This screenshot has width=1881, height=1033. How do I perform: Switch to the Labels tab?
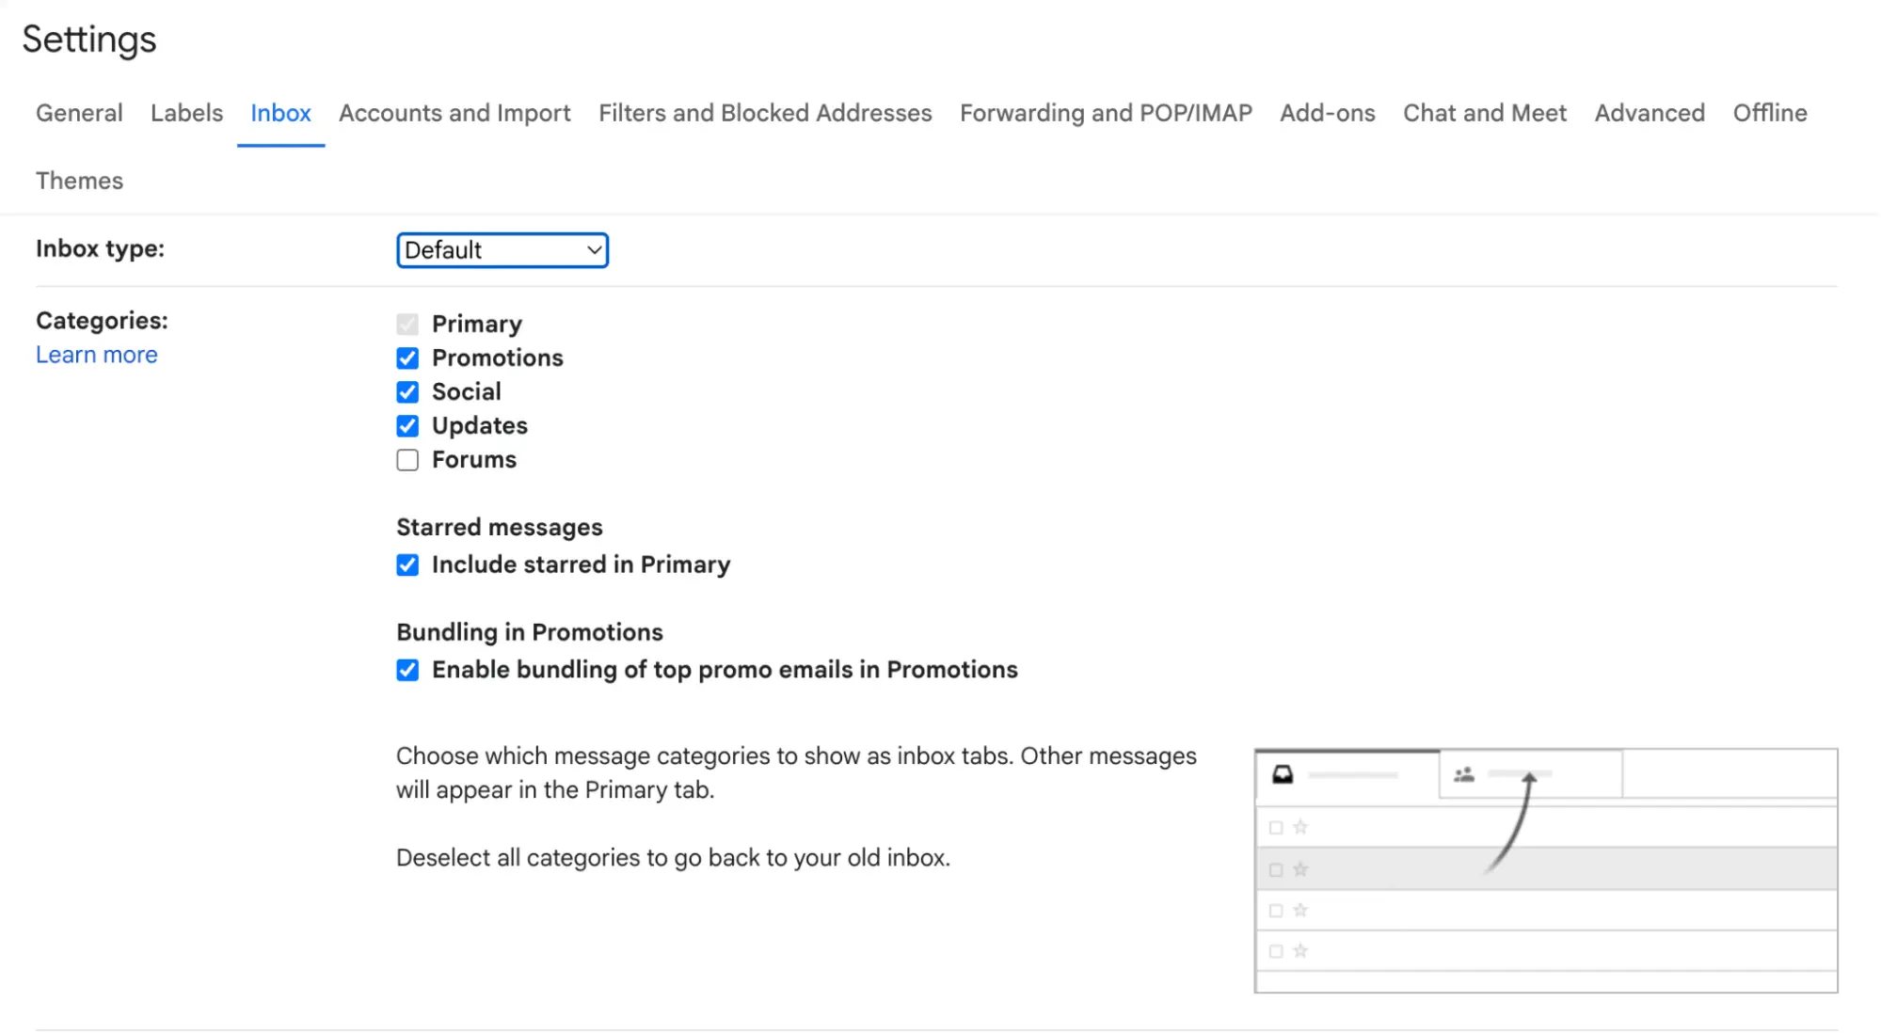(185, 112)
